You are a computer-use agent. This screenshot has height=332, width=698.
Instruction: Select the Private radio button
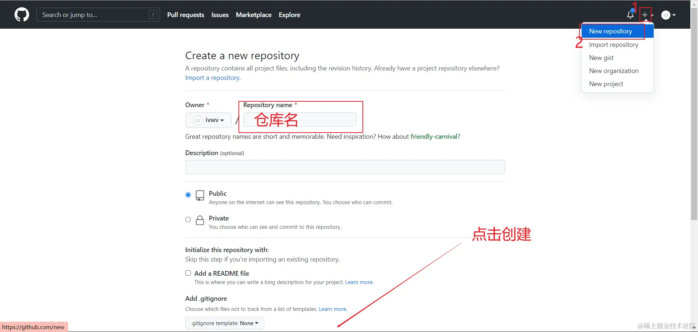pyautogui.click(x=188, y=220)
